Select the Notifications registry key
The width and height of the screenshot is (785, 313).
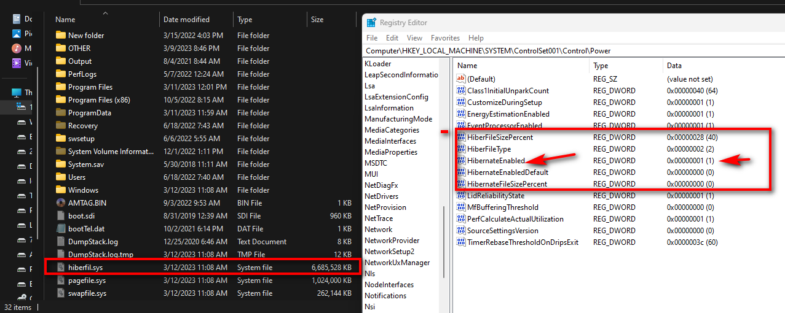[x=385, y=295]
